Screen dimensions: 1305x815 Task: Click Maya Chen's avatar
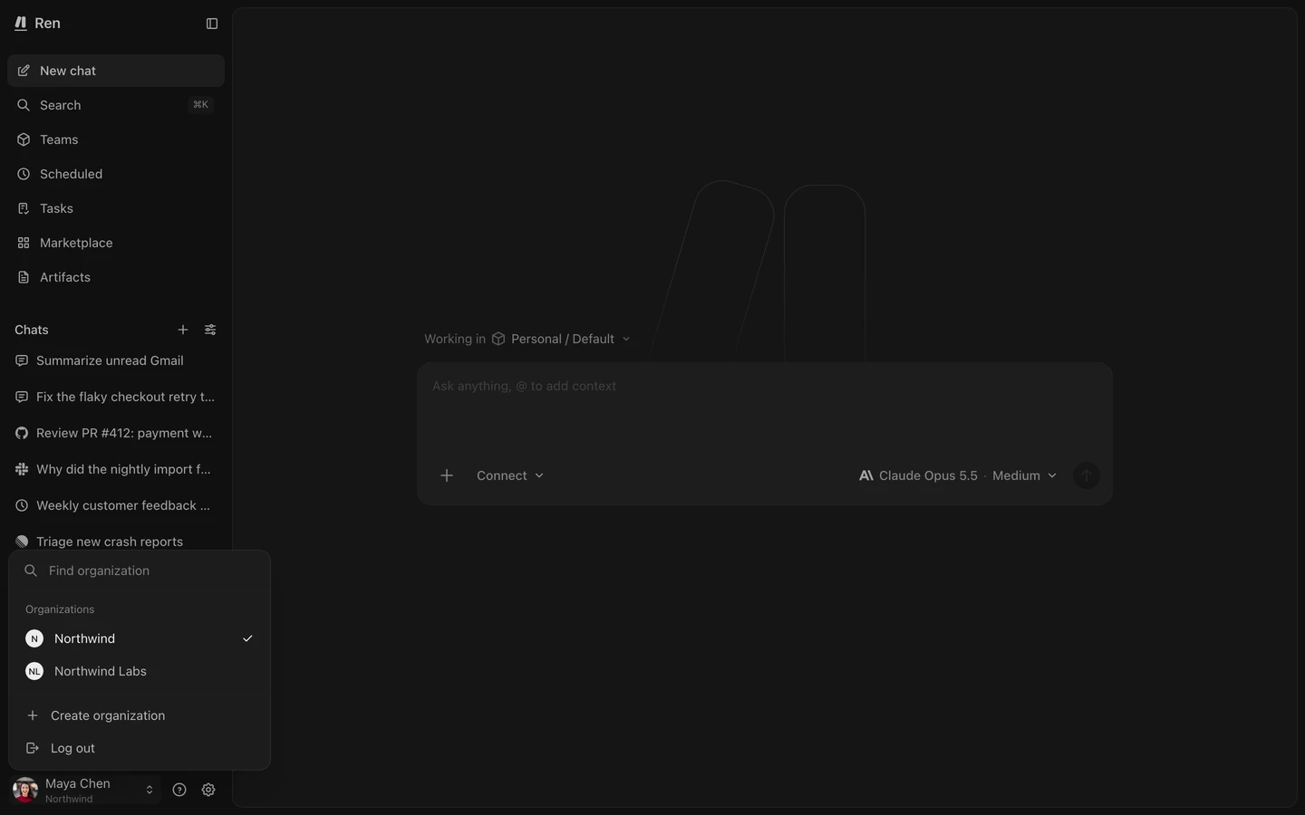point(25,790)
